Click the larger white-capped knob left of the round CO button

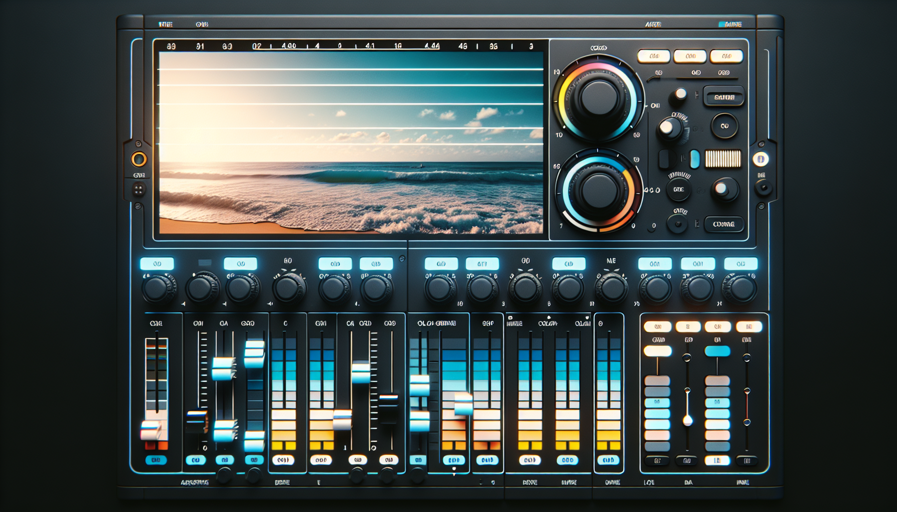(669, 128)
